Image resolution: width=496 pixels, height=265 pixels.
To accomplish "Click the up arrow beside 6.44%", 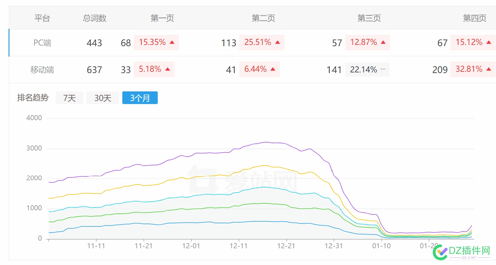I will (273, 69).
